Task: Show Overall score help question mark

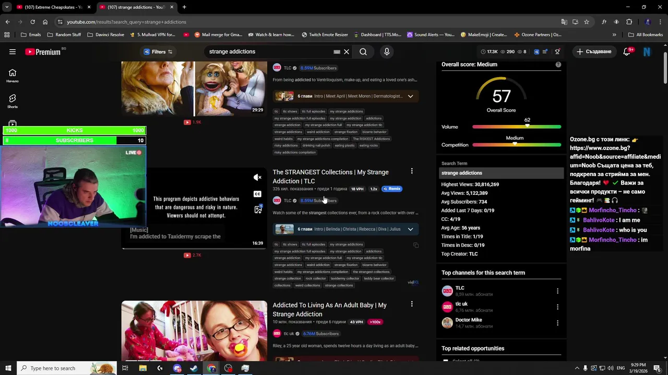Action: pos(558,65)
